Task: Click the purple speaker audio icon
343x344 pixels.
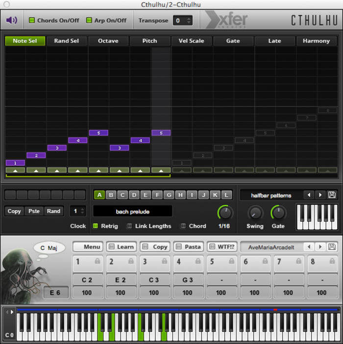Action: pyautogui.click(x=12, y=21)
